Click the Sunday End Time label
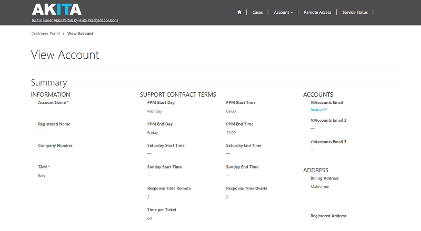Viewport: 421px width, 231px height. click(x=242, y=167)
